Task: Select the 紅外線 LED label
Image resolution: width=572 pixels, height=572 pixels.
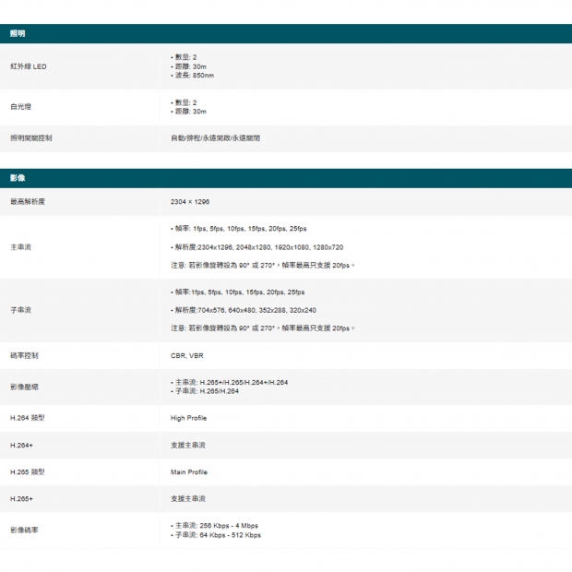Action: coord(29,66)
